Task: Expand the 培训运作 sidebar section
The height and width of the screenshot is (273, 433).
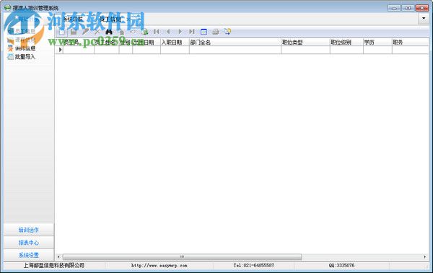Action: tap(29, 230)
